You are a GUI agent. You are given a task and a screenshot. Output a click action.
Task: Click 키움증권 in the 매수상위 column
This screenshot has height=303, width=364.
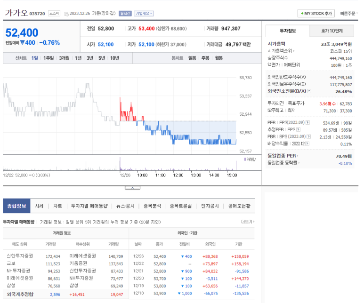pos(78,263)
